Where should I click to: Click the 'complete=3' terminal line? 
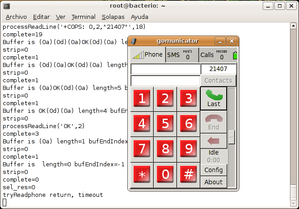pyautogui.click(x=21, y=134)
